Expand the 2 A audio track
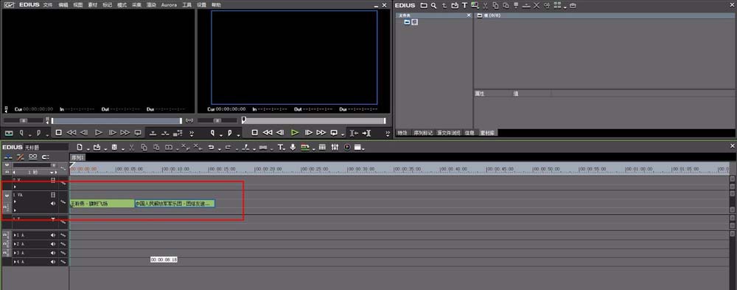Viewport: 737px width, 290px height. 15,244
